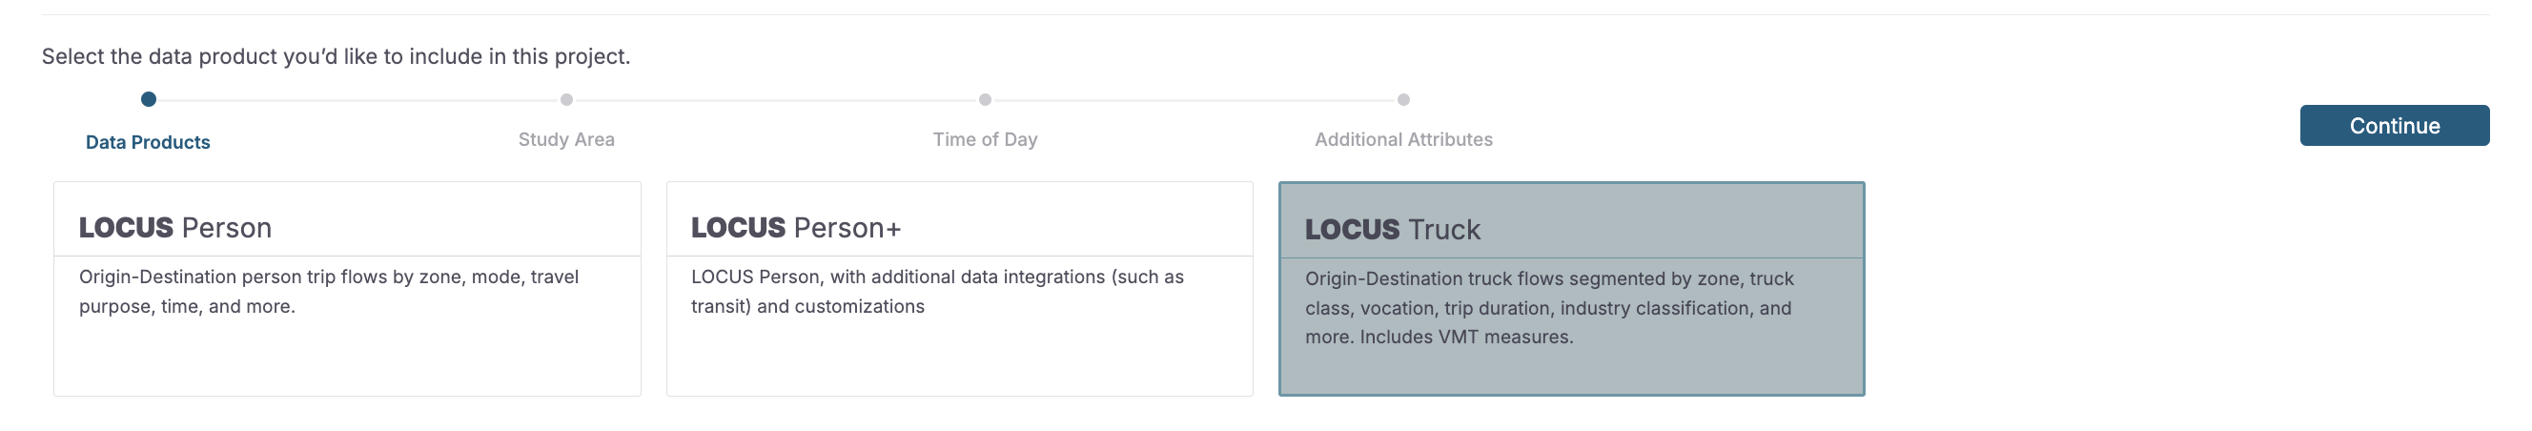Click the Data Products step dot
The height and width of the screenshot is (431, 2532).
tap(149, 99)
